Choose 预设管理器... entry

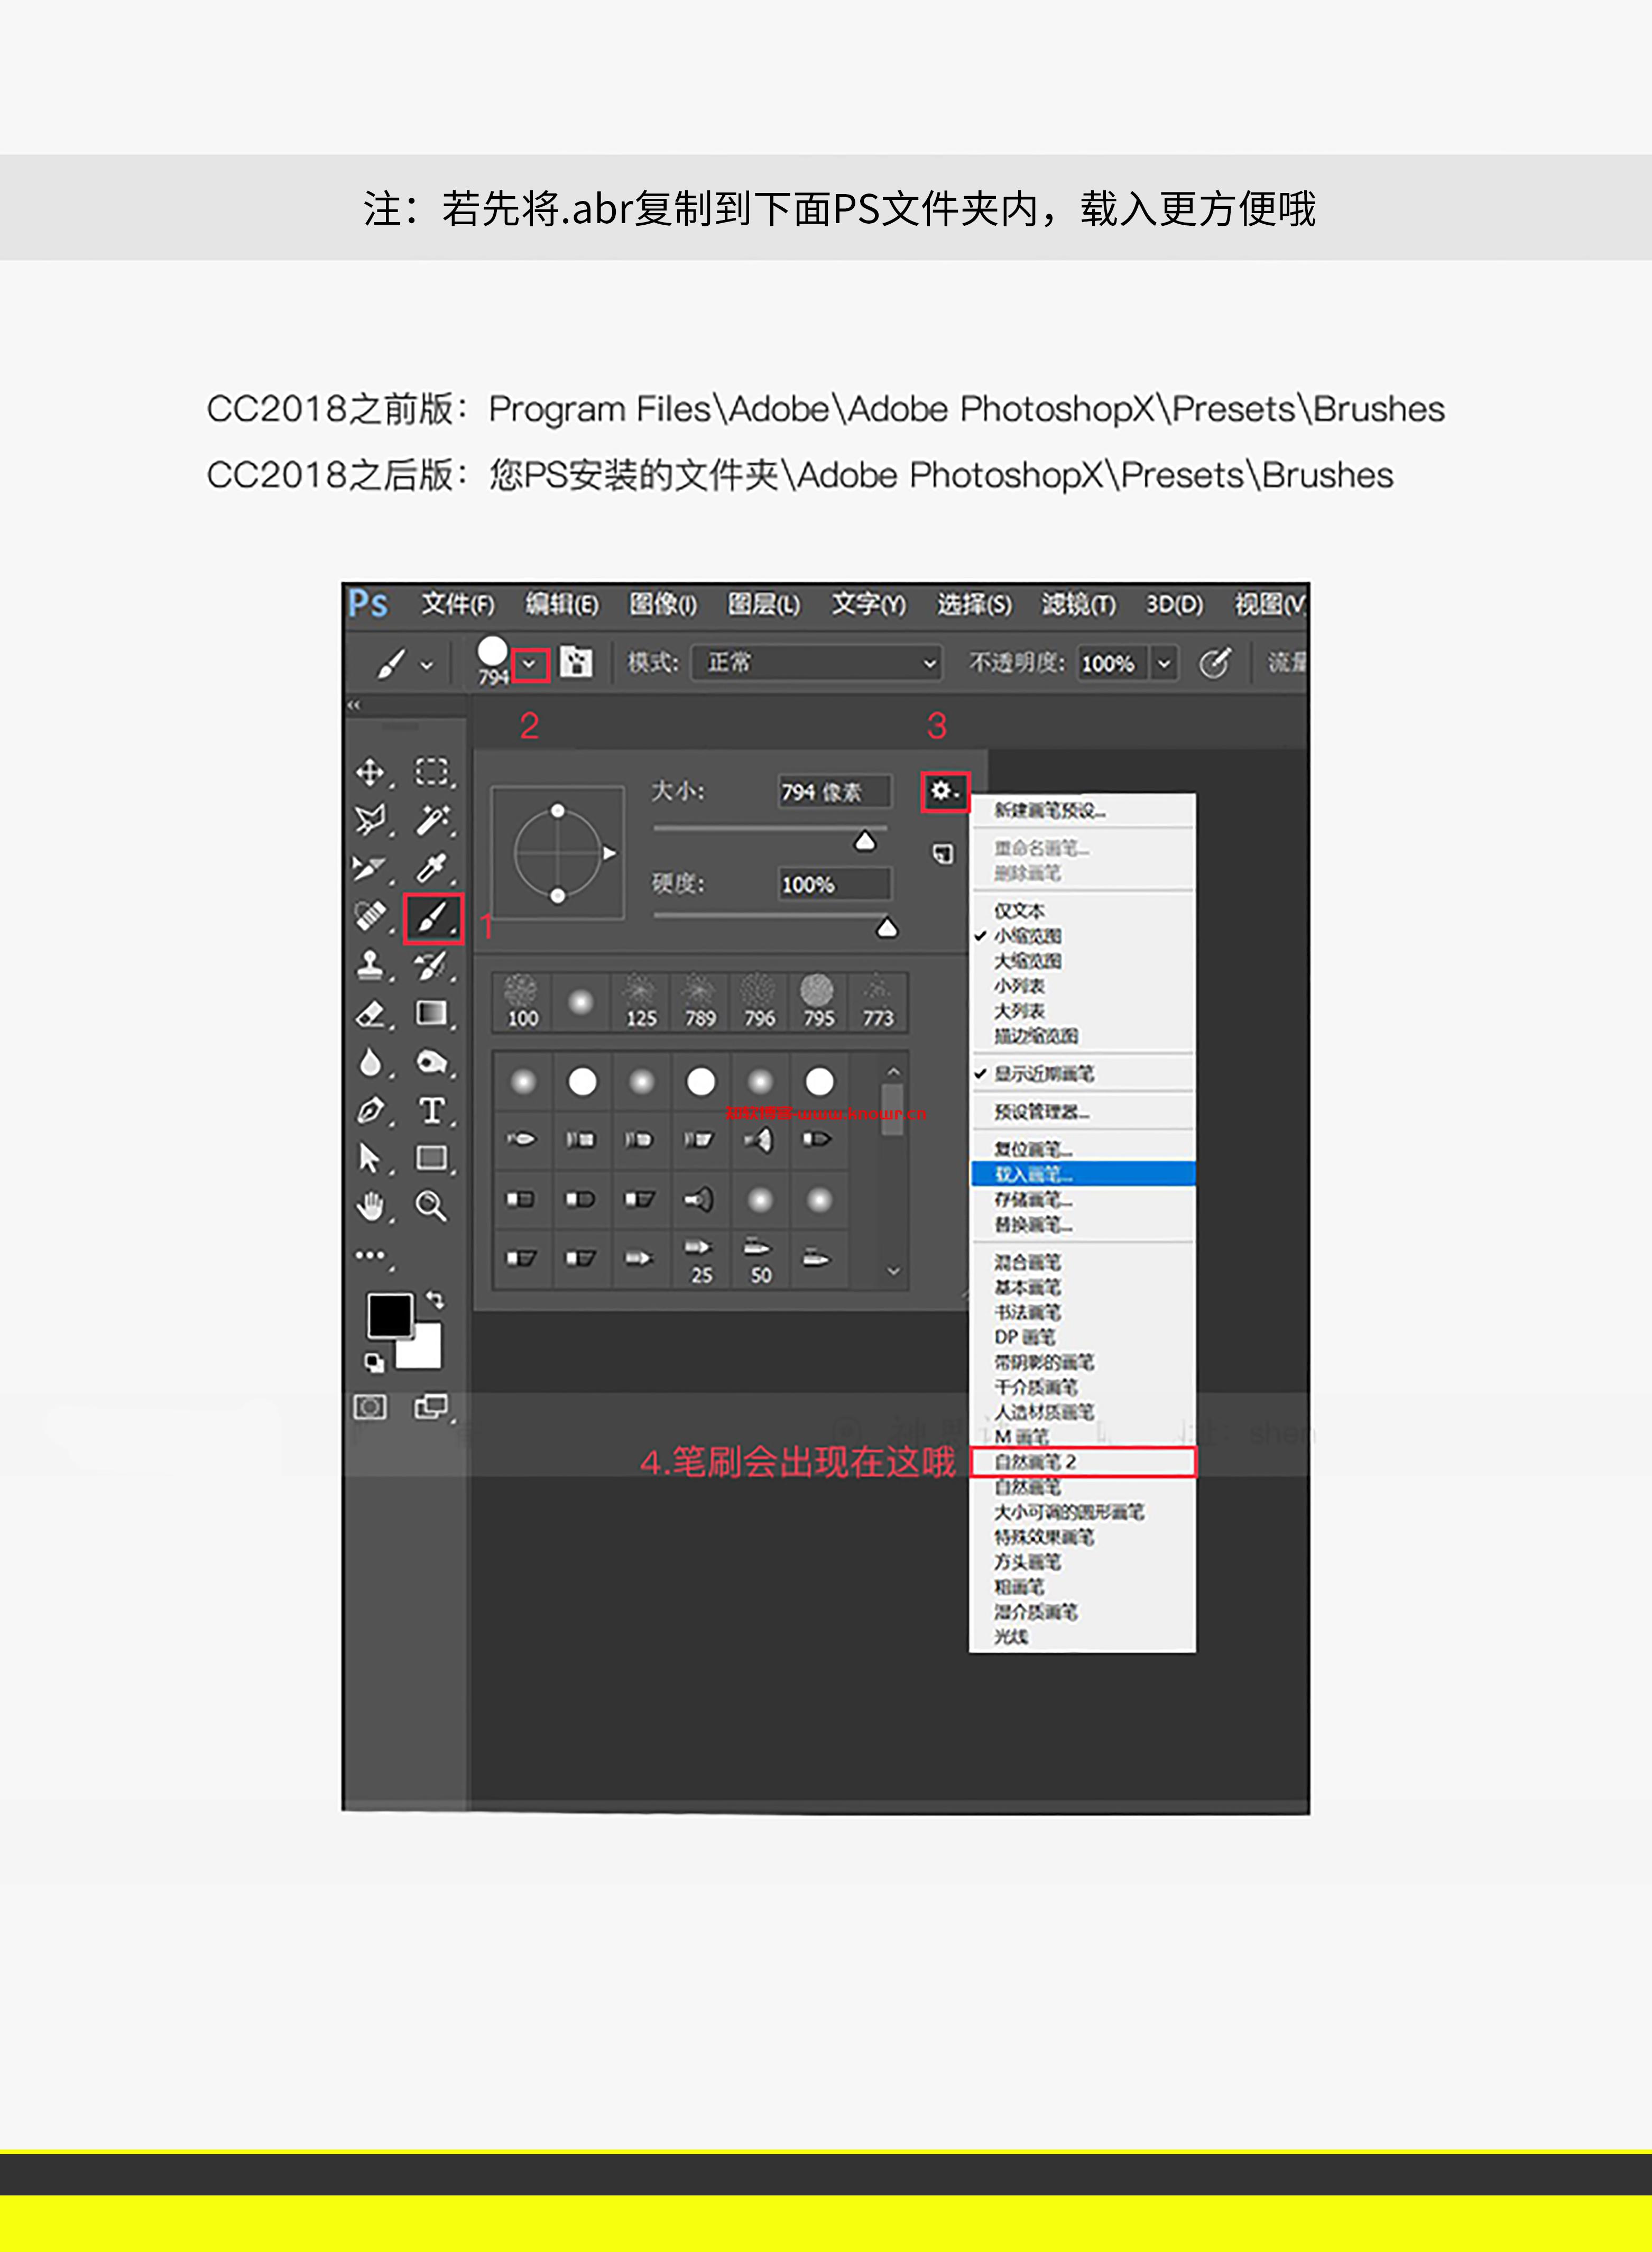[x=1041, y=1112]
